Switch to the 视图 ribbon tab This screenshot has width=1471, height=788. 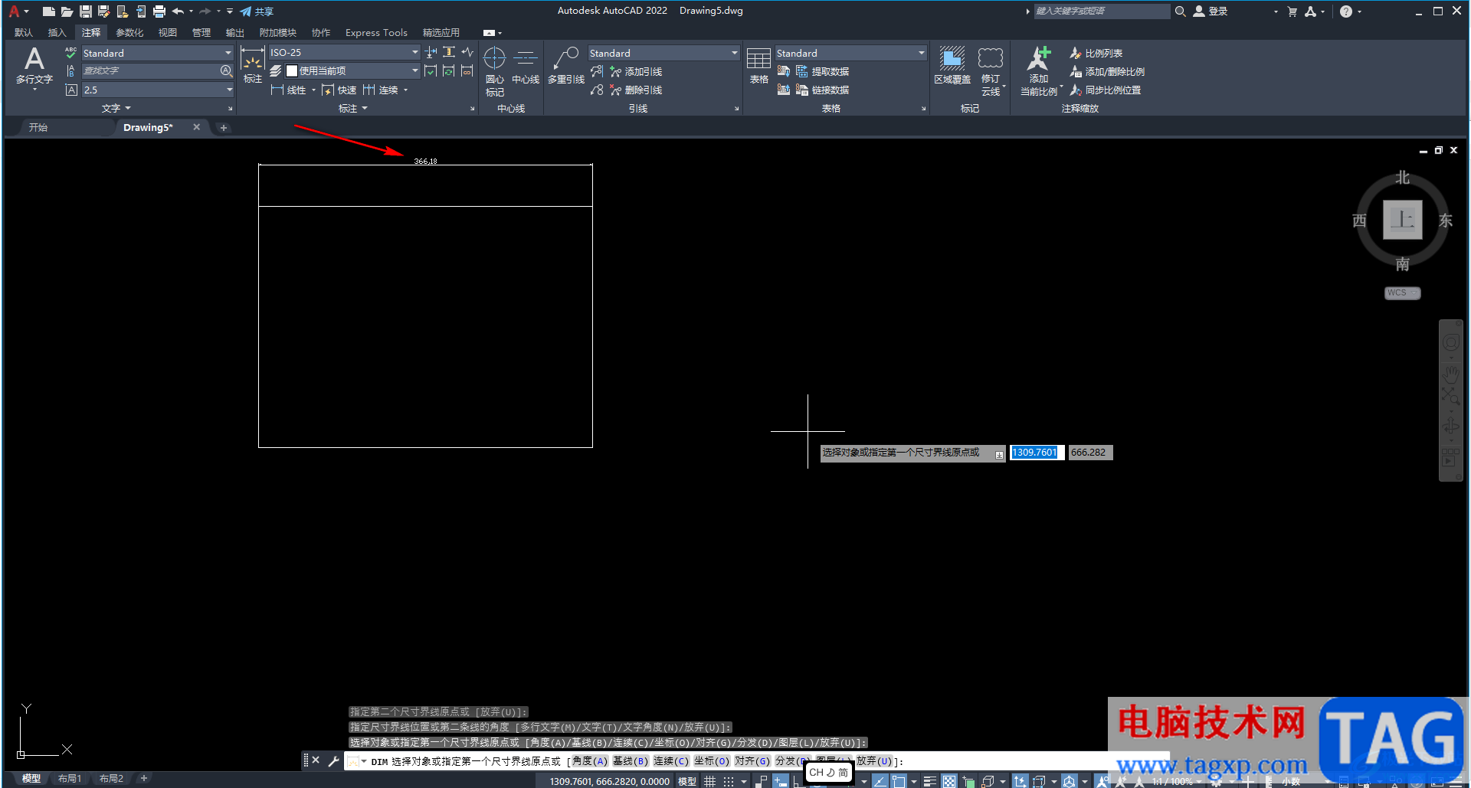[x=168, y=32]
